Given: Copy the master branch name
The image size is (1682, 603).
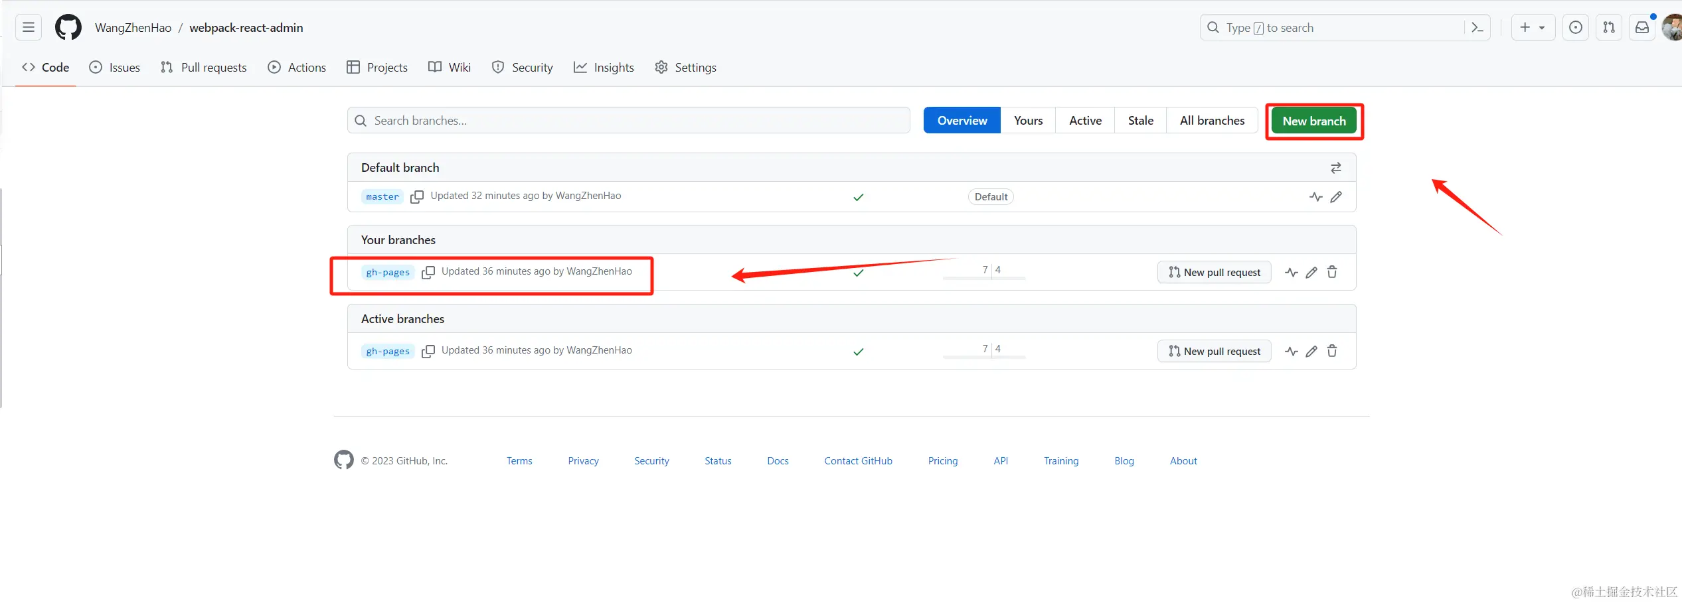Looking at the screenshot, I should click(x=417, y=197).
